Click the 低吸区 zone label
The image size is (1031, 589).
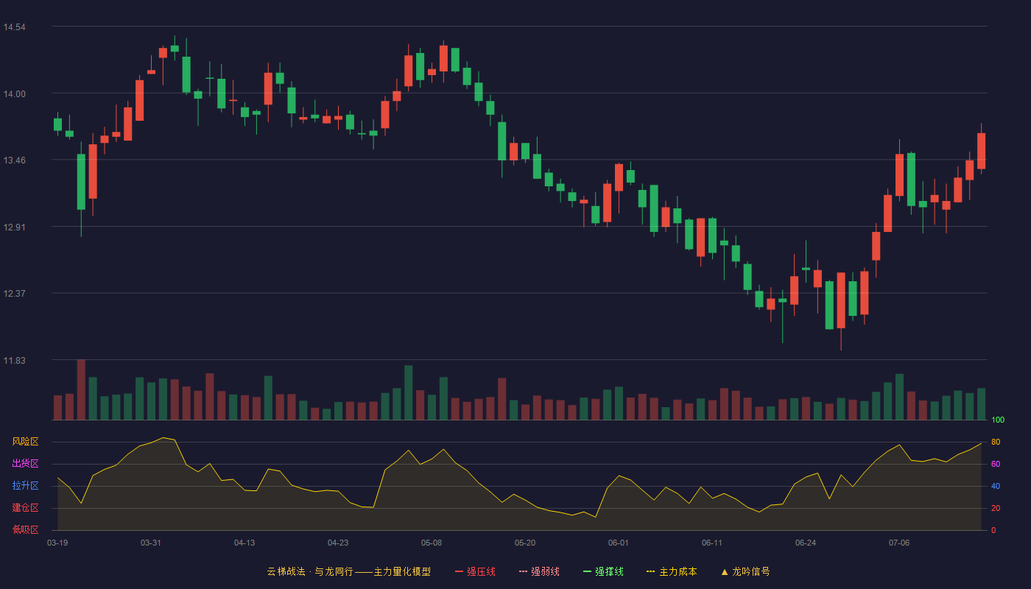(x=25, y=529)
